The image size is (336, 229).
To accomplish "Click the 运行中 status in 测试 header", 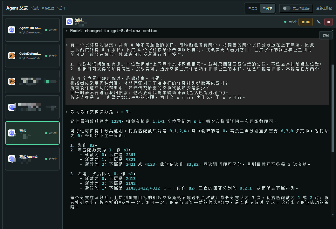I will (291, 22).
